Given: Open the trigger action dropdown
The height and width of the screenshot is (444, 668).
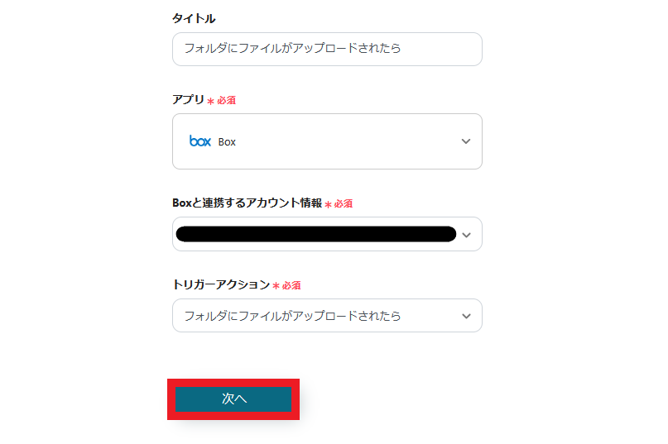Looking at the screenshot, I should [x=327, y=316].
